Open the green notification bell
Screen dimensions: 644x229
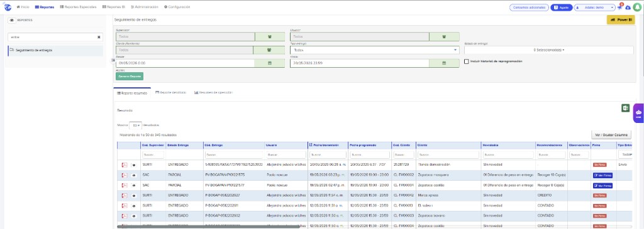[x=638, y=8]
